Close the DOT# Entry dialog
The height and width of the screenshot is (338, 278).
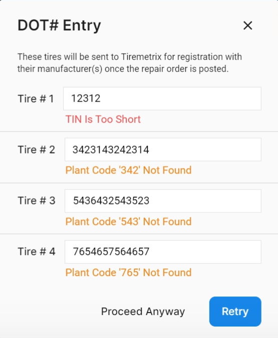(x=248, y=25)
